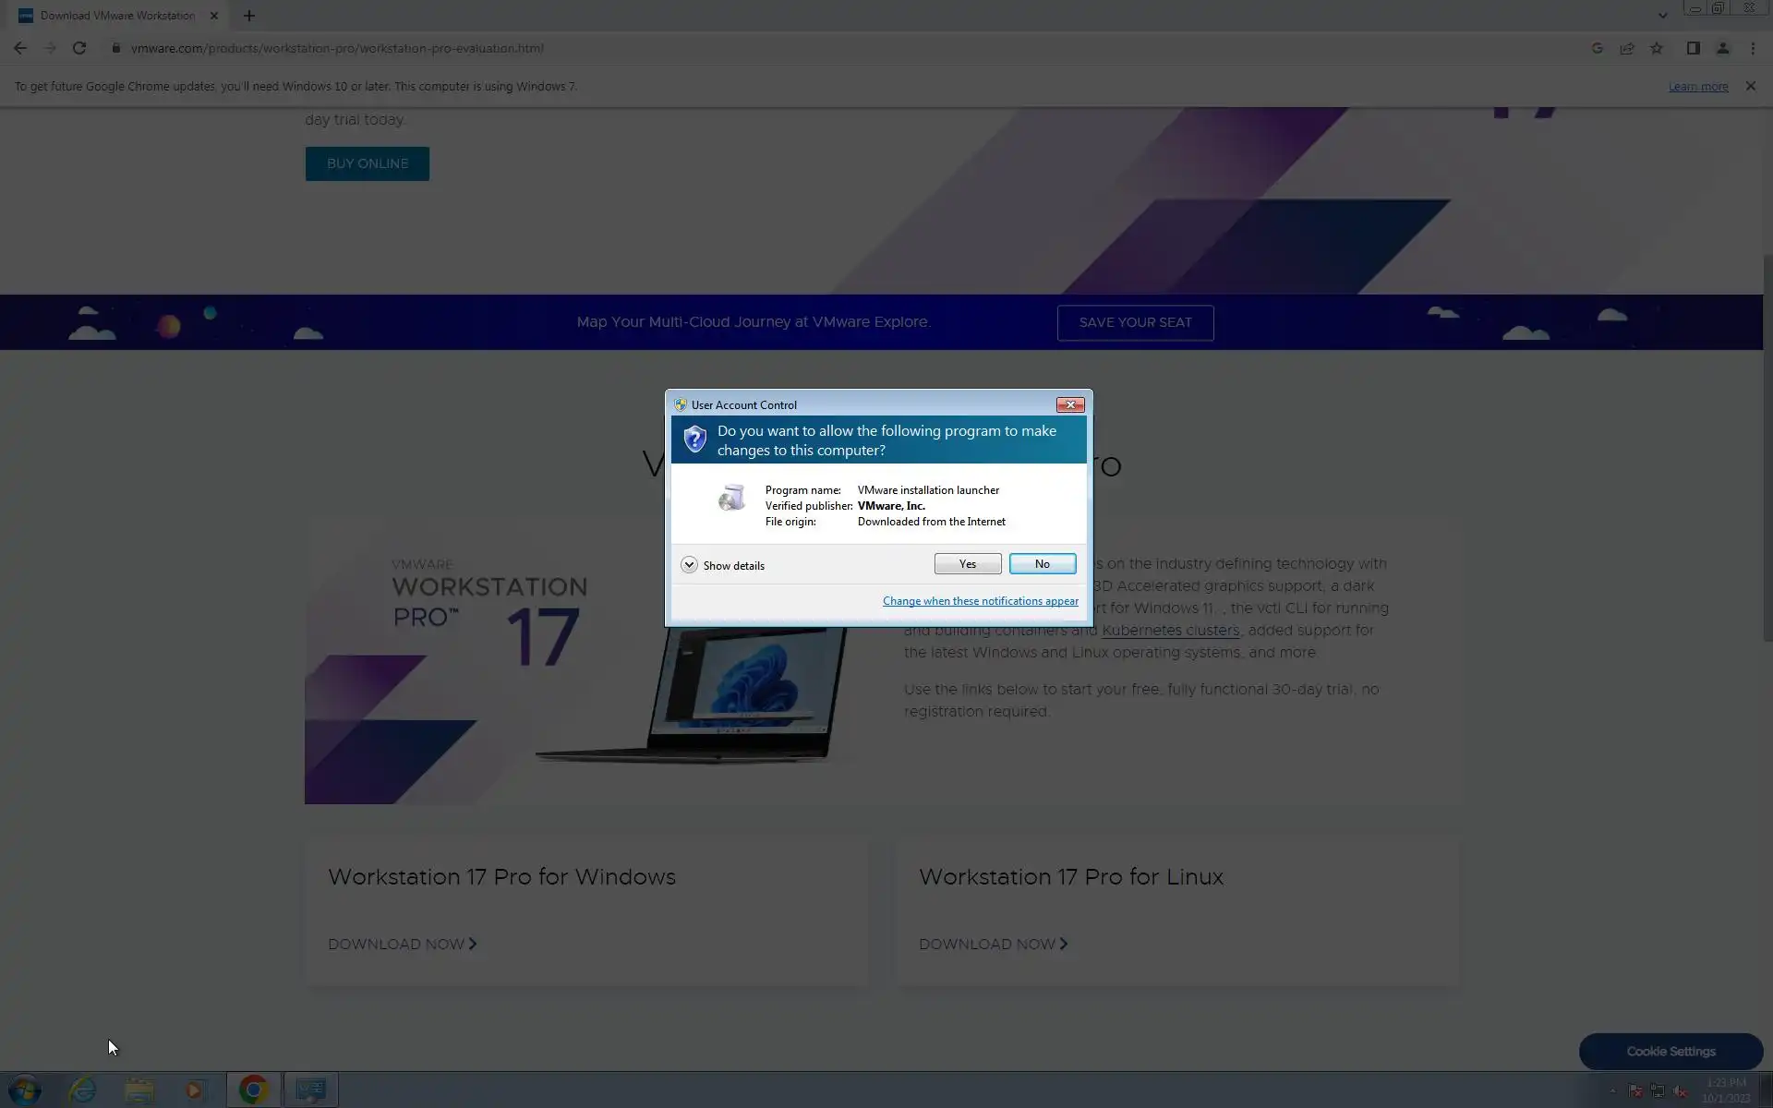1773x1108 pixels.
Task: Click the Chrome profile avatar icon
Action: 1722,48
